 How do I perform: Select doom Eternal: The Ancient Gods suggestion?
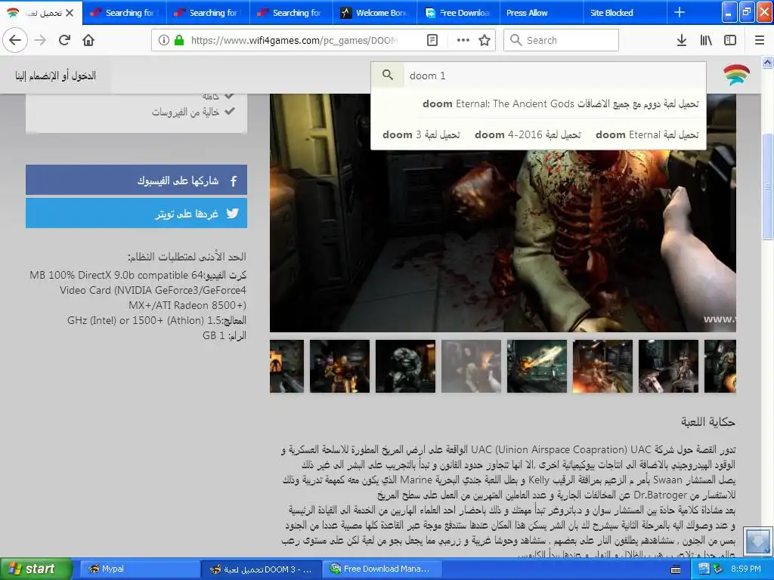click(x=561, y=103)
